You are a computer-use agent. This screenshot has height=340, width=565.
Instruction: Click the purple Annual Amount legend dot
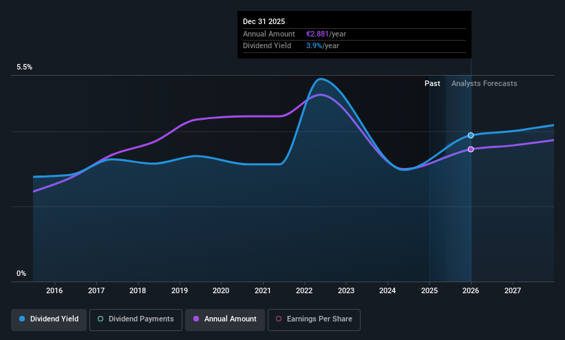[196, 319]
